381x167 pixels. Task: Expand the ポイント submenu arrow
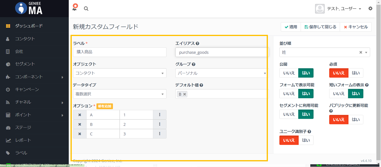pos(63,115)
